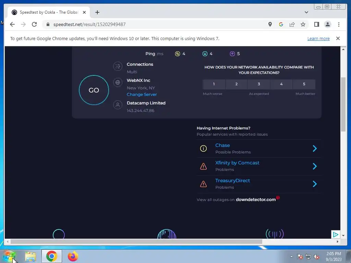Toggle the Chrome side panel
Image resolution: width=351 pixels, height=263 pixels.
(316, 24)
